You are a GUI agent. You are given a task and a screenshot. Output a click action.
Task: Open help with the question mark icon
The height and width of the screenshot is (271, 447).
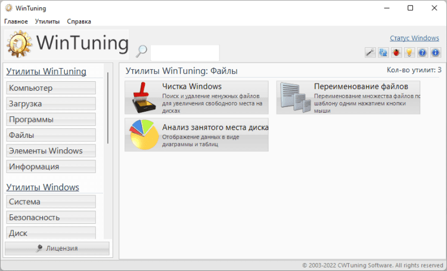(423, 53)
